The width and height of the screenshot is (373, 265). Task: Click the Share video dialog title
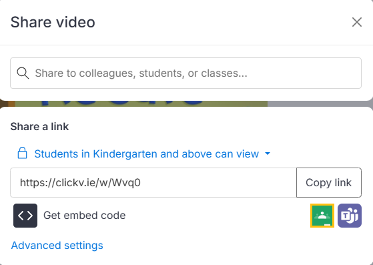tap(53, 22)
